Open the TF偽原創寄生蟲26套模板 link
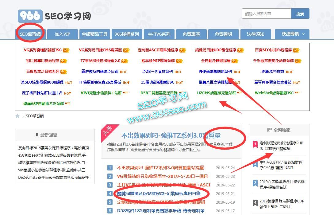 pos(100,82)
